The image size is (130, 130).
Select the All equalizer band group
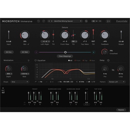[x=70, y=60]
